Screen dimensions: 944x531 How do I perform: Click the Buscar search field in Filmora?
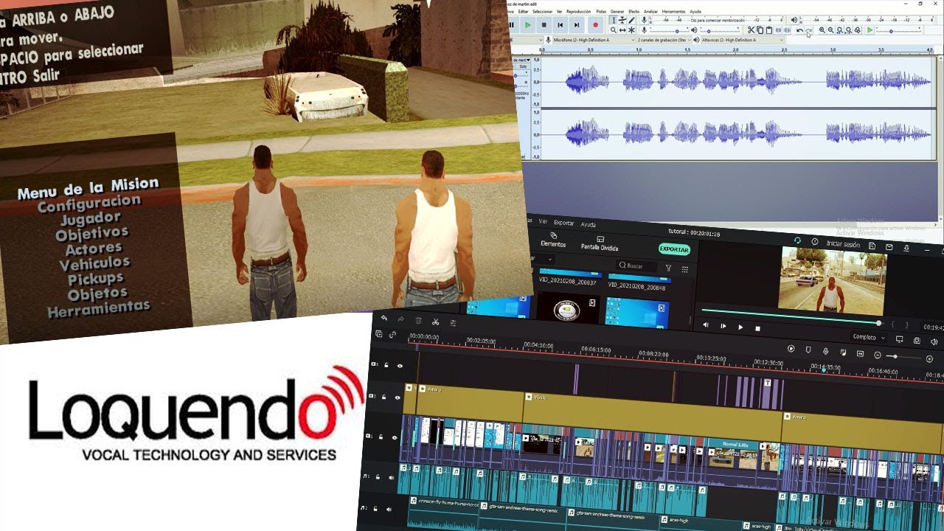(x=636, y=266)
